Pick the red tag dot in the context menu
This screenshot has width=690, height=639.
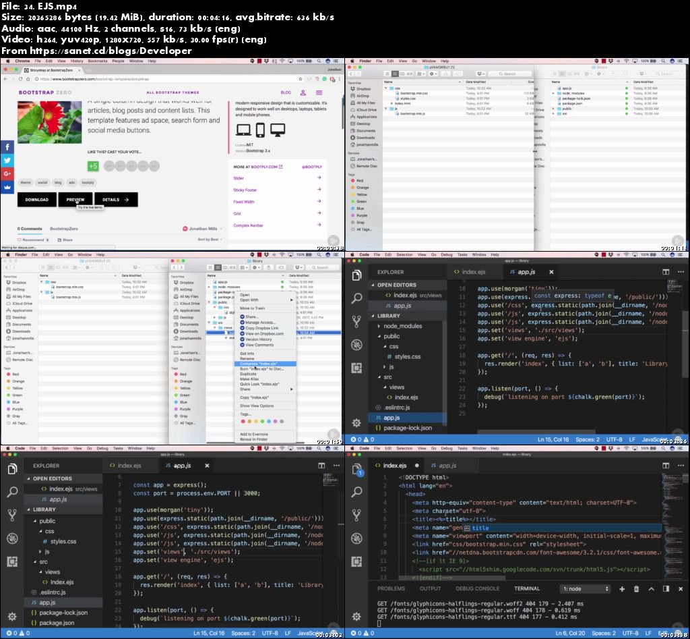pyautogui.click(x=243, y=421)
